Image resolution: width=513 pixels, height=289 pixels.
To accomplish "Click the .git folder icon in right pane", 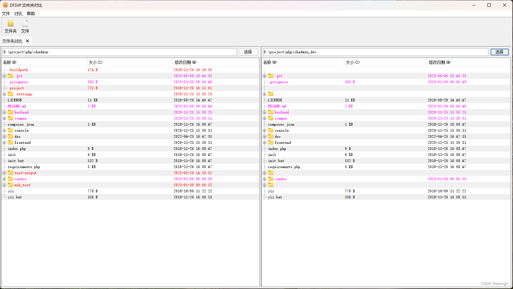I will pos(271,76).
